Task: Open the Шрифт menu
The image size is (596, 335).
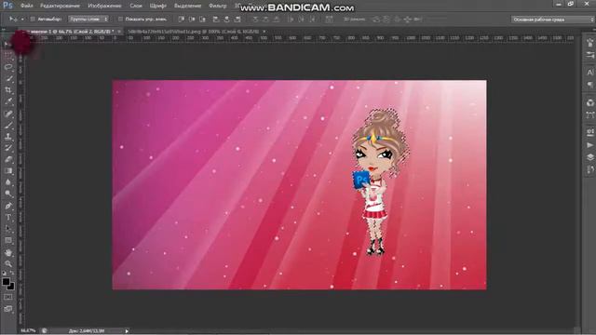Action: [157, 6]
